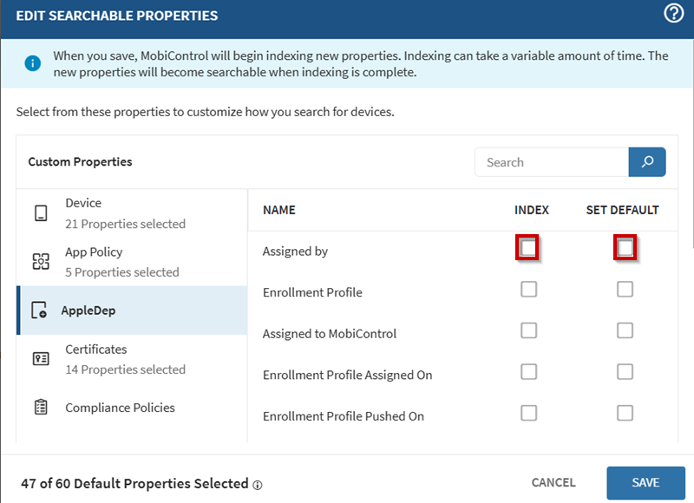Click the Save button

(x=645, y=483)
